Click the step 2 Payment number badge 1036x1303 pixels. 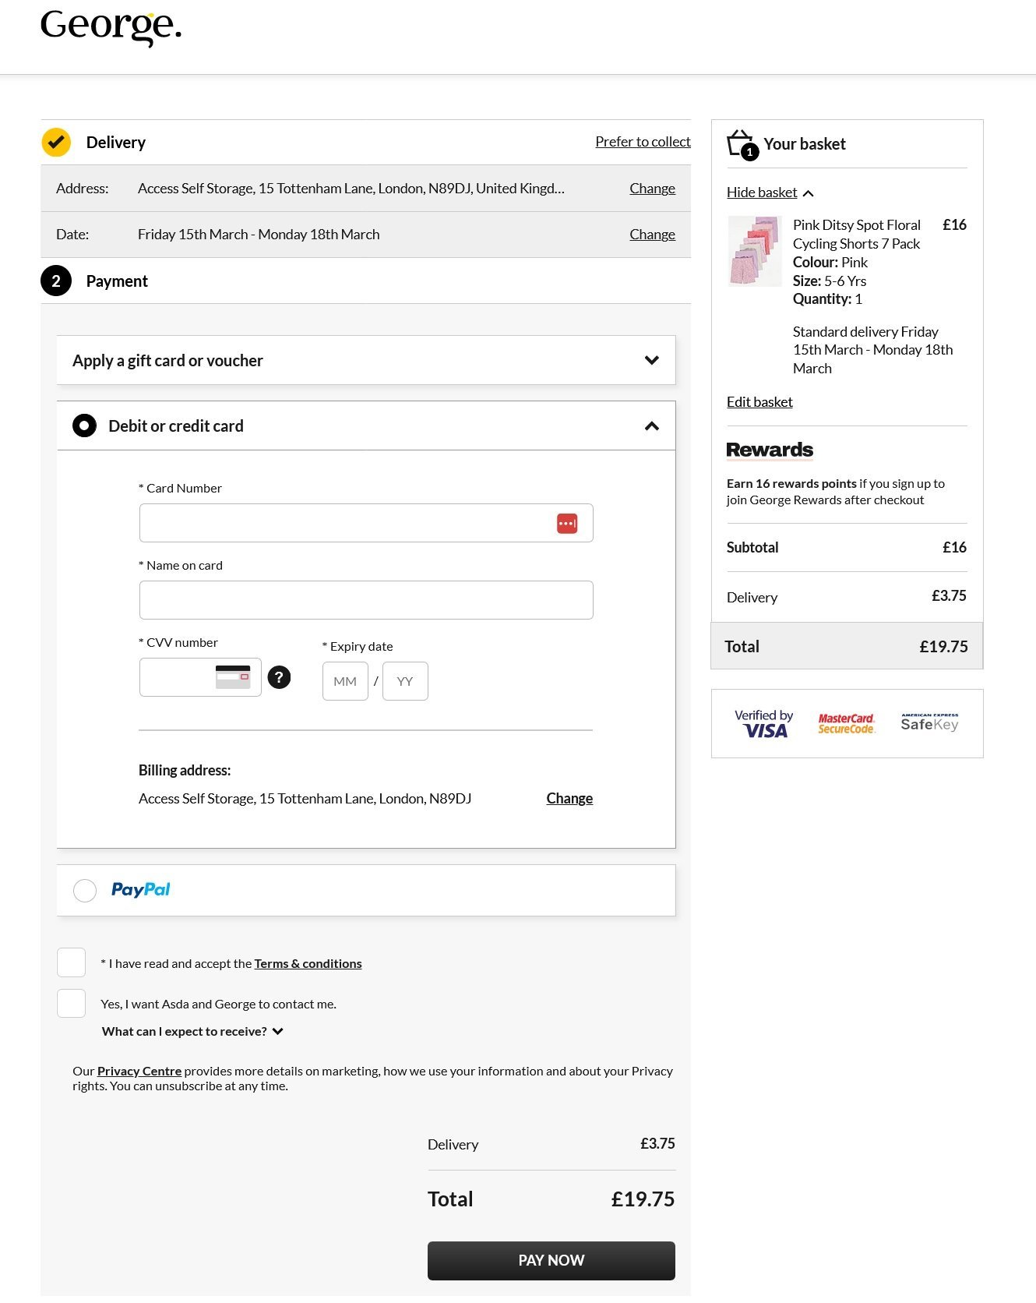click(56, 281)
